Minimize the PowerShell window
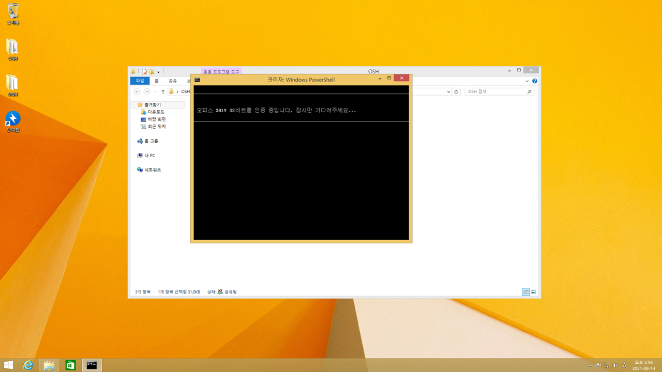The width and height of the screenshot is (662, 372). click(380, 79)
